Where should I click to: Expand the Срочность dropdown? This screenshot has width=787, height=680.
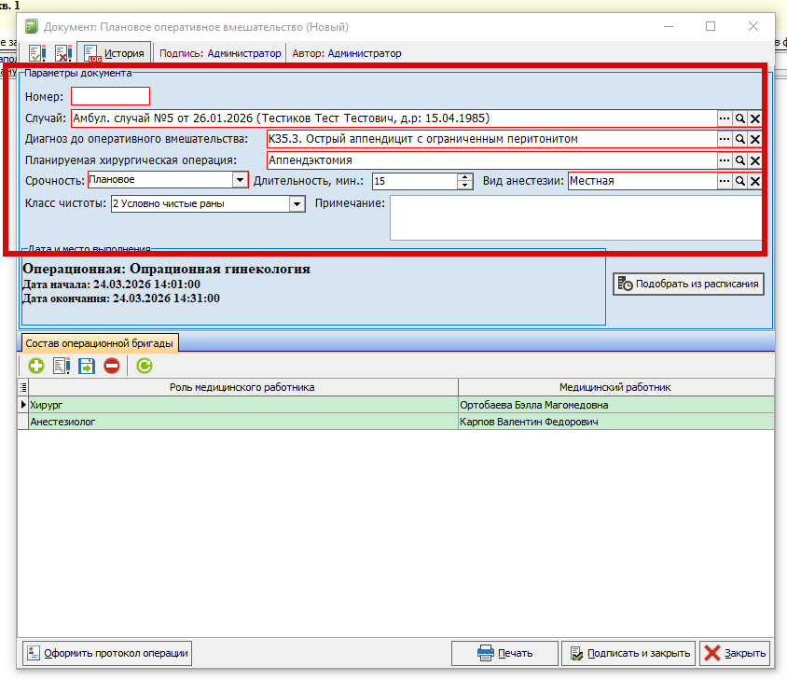240,180
